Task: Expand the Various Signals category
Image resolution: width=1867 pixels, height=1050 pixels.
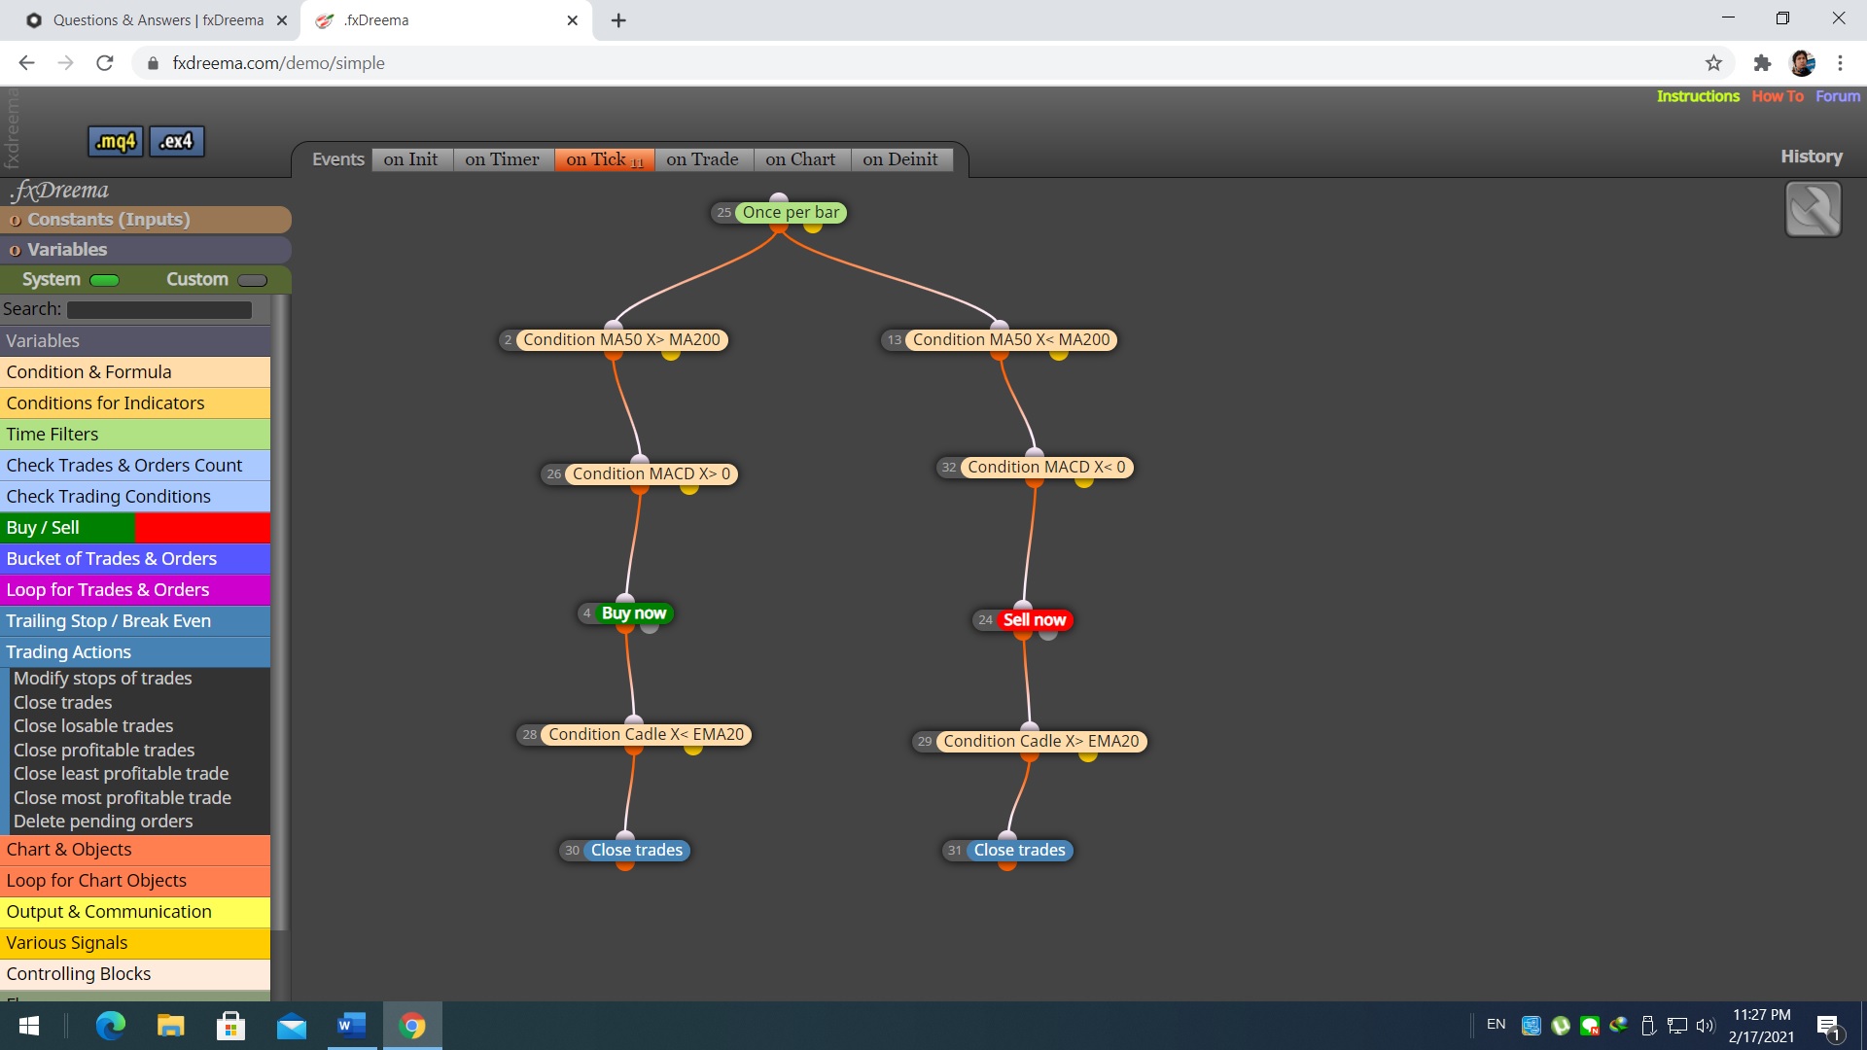Action: 135,943
